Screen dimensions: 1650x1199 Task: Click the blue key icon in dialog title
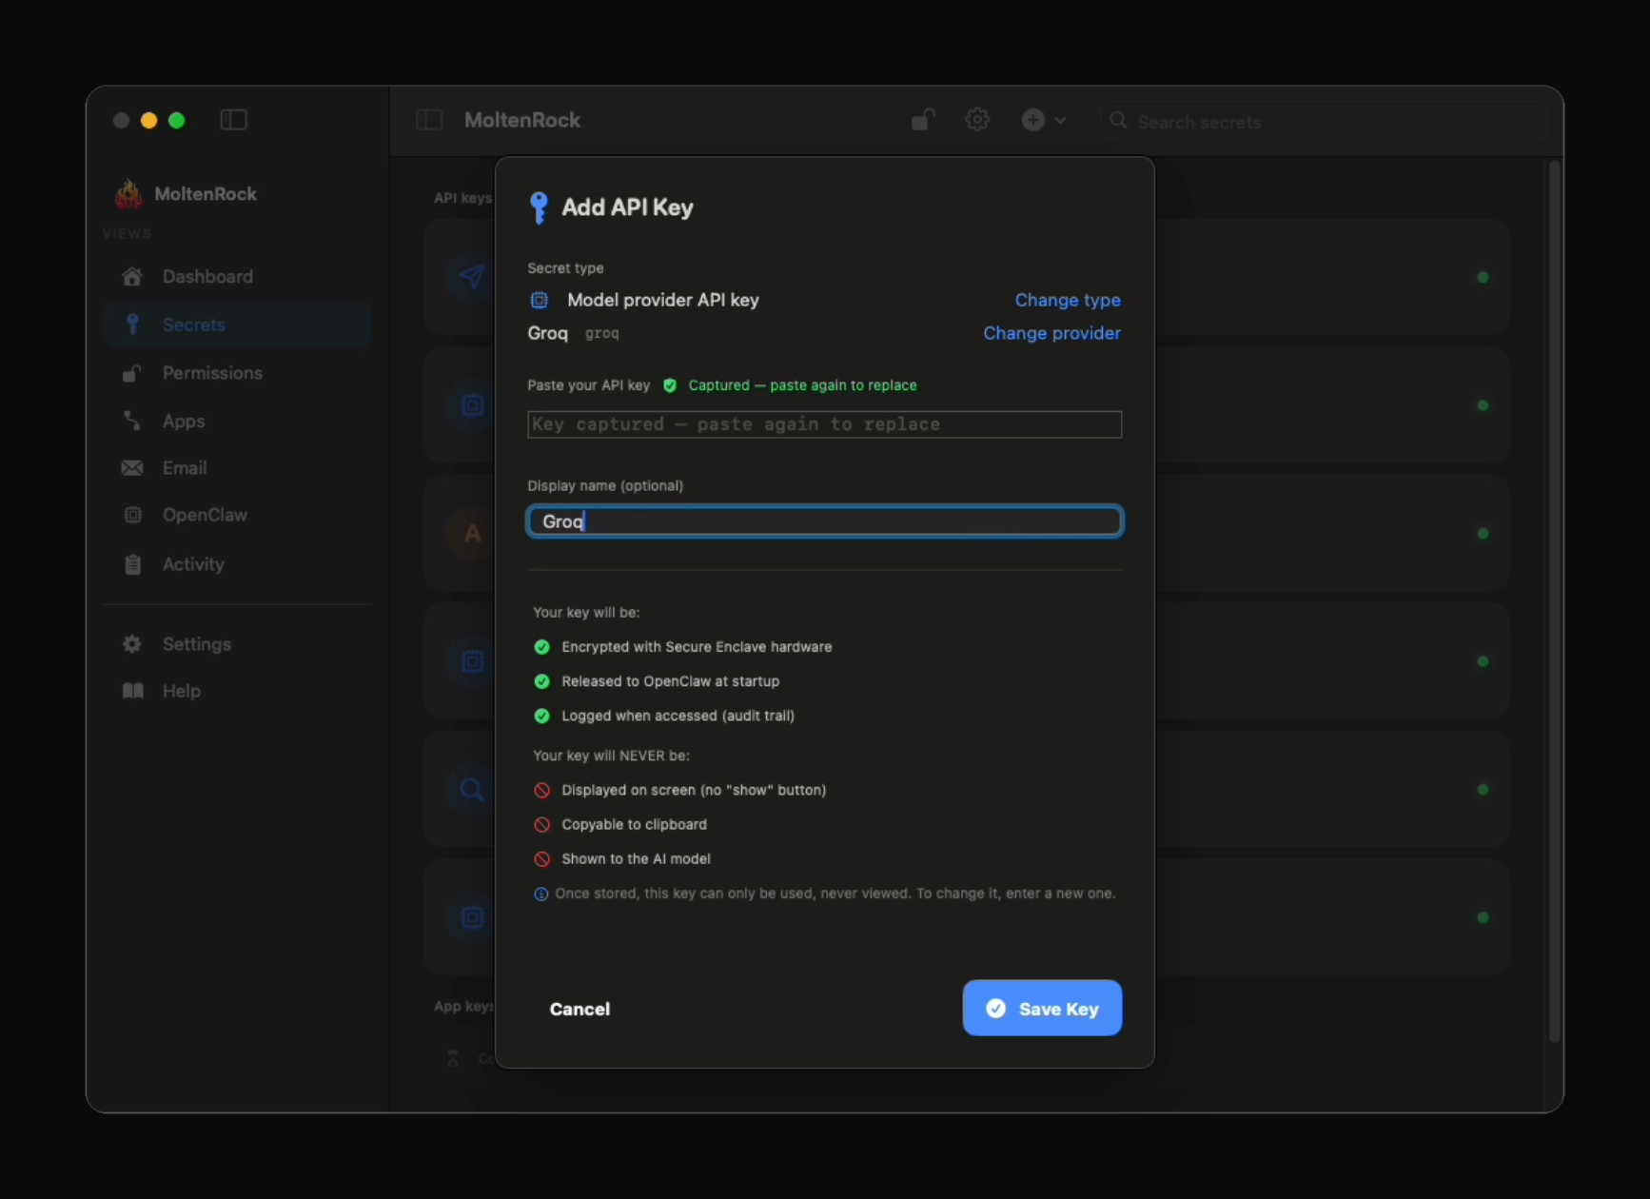539,207
